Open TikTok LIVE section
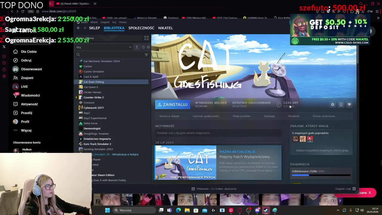 pyautogui.click(x=20, y=87)
